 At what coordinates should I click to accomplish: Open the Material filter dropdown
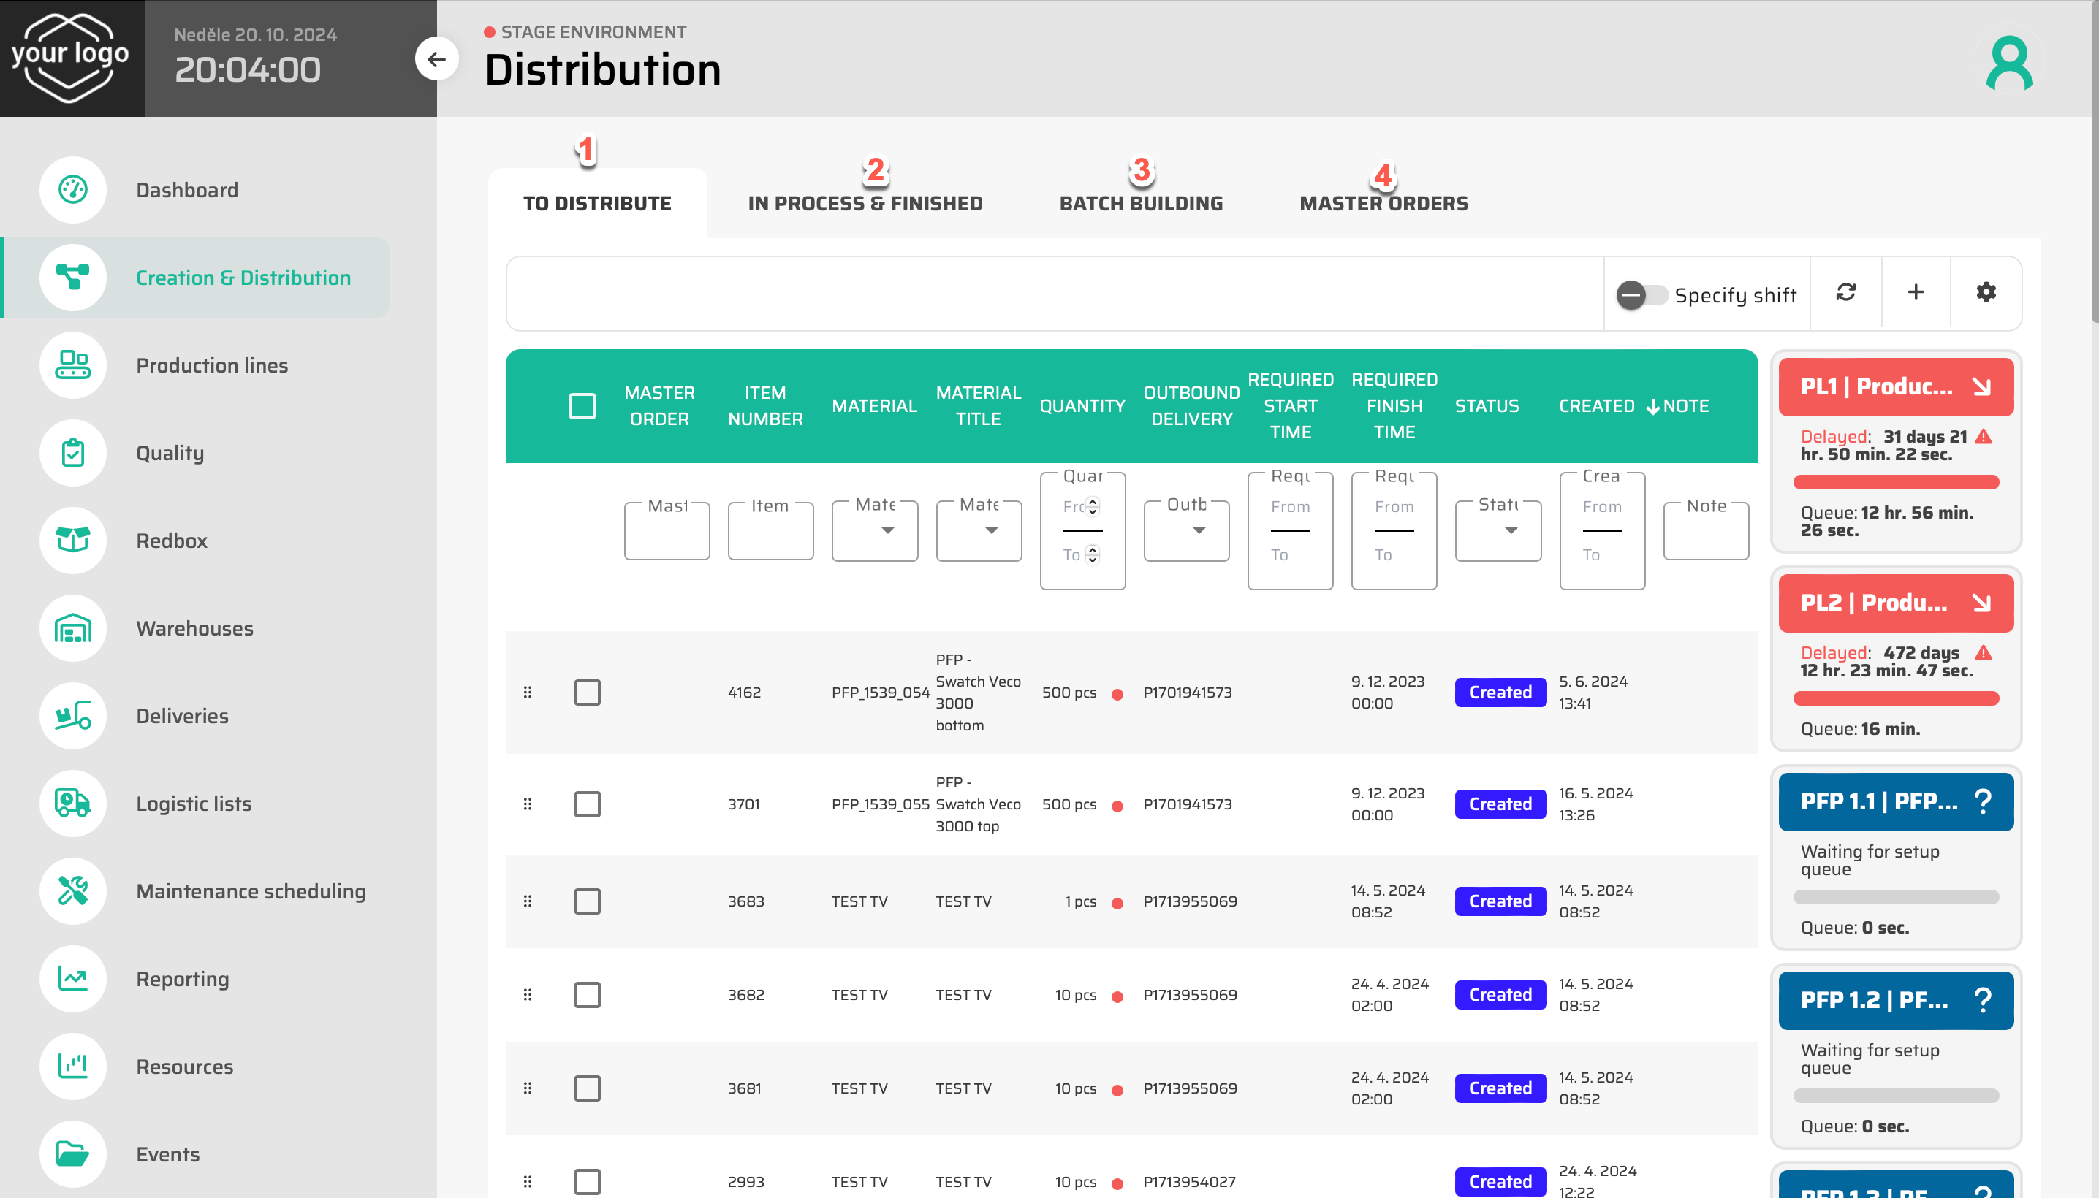click(874, 531)
